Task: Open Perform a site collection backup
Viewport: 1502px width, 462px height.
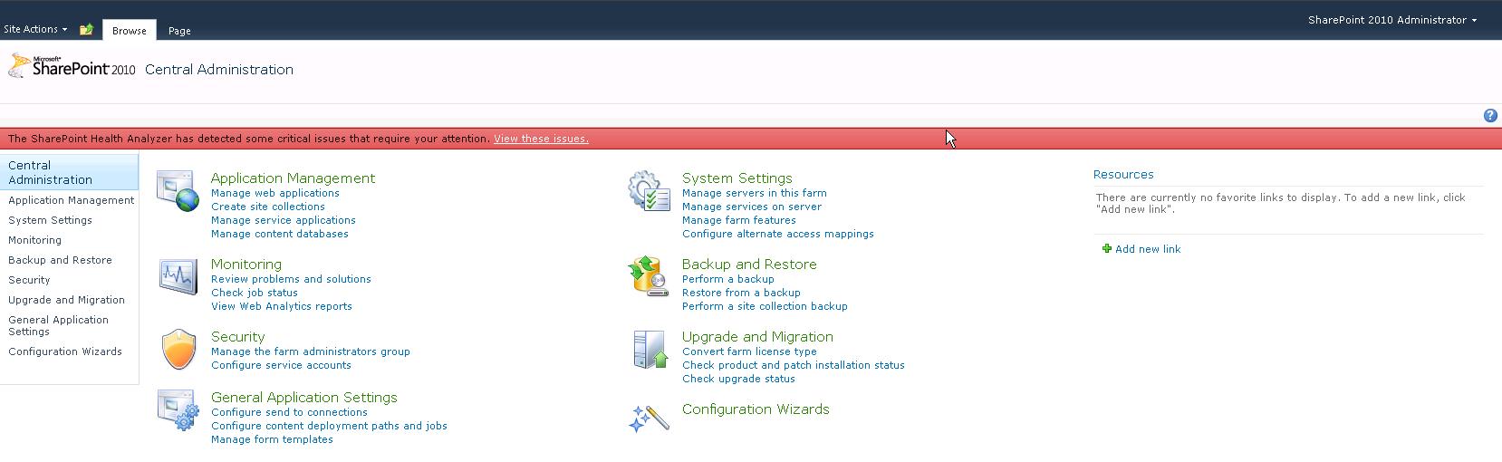Action: [x=765, y=306]
